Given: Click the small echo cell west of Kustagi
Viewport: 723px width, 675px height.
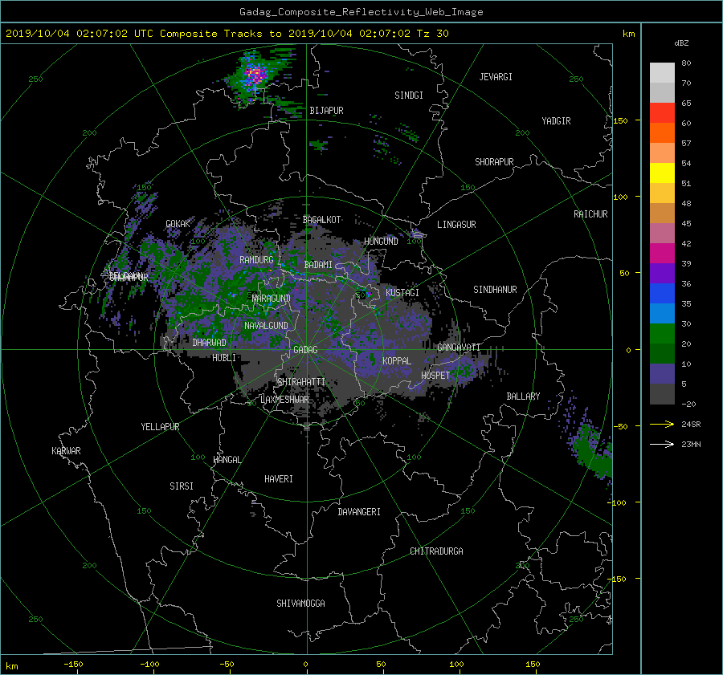Looking at the screenshot, I should click(369, 294).
